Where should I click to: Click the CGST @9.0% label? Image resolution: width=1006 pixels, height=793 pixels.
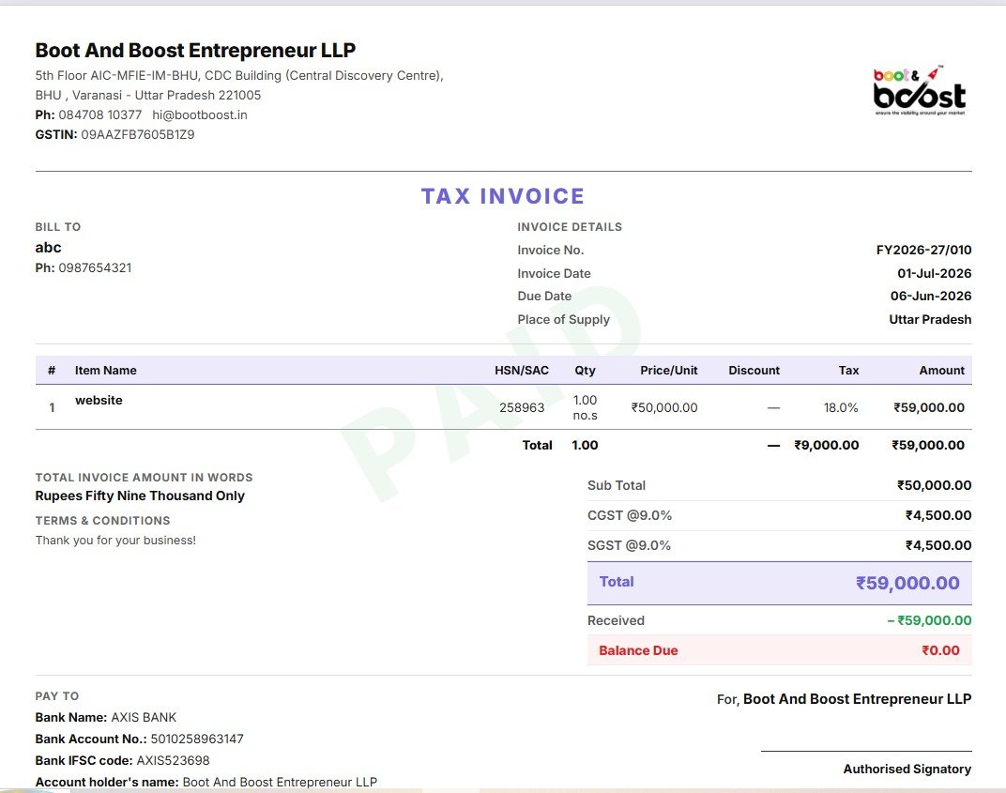pyautogui.click(x=630, y=516)
